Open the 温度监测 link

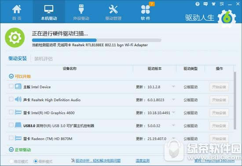click(x=143, y=161)
